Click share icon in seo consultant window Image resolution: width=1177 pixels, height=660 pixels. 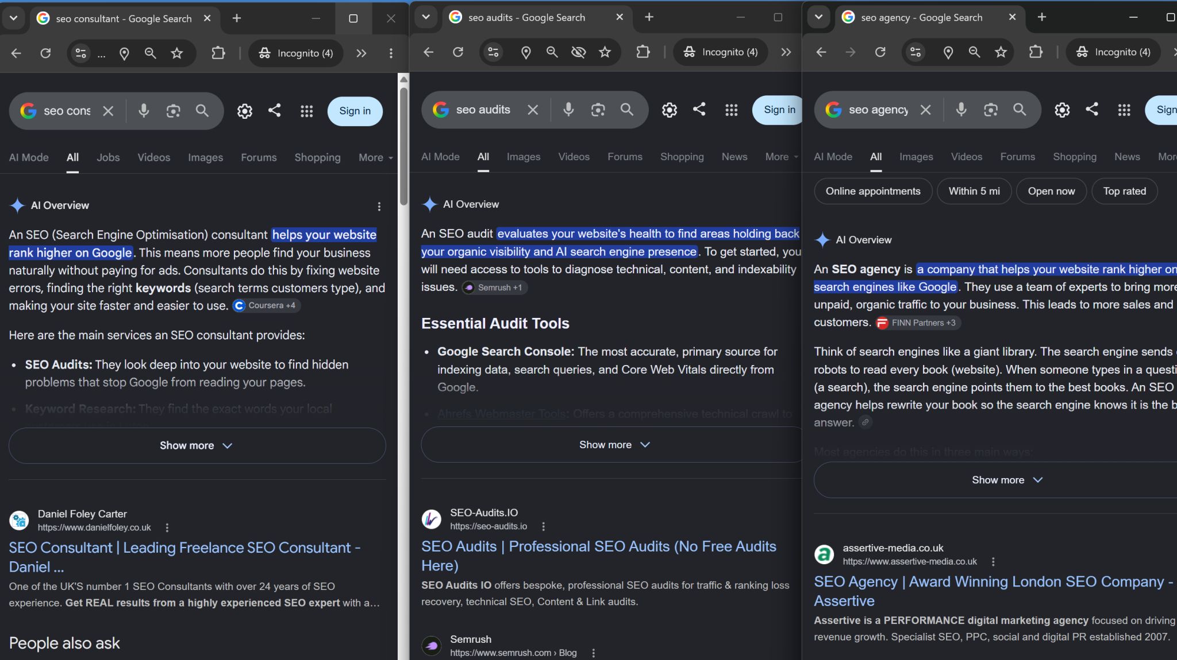click(x=275, y=110)
